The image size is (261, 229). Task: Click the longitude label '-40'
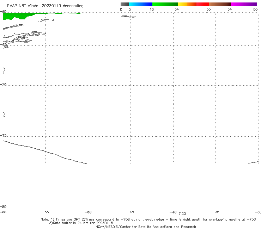[173, 212]
